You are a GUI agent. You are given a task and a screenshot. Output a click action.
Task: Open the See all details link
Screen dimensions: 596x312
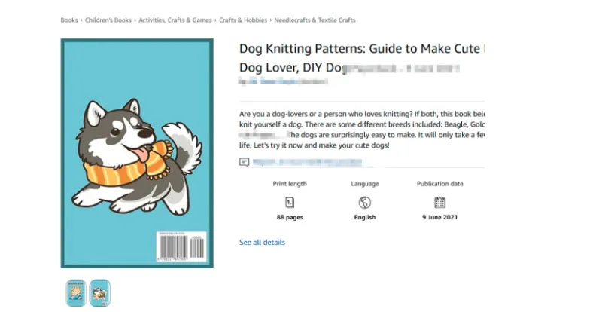[x=262, y=243]
